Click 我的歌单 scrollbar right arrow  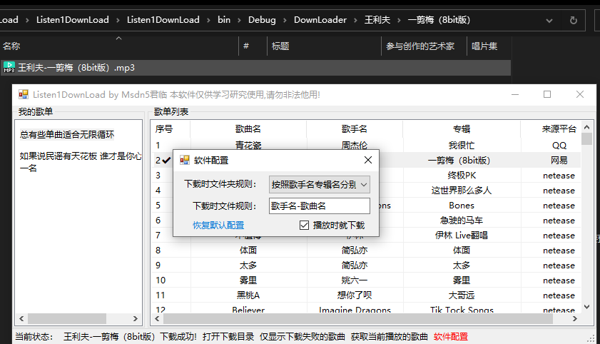pyautogui.click(x=135, y=318)
